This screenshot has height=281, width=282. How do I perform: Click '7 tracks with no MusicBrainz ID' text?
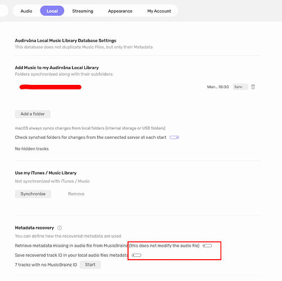[46, 265]
